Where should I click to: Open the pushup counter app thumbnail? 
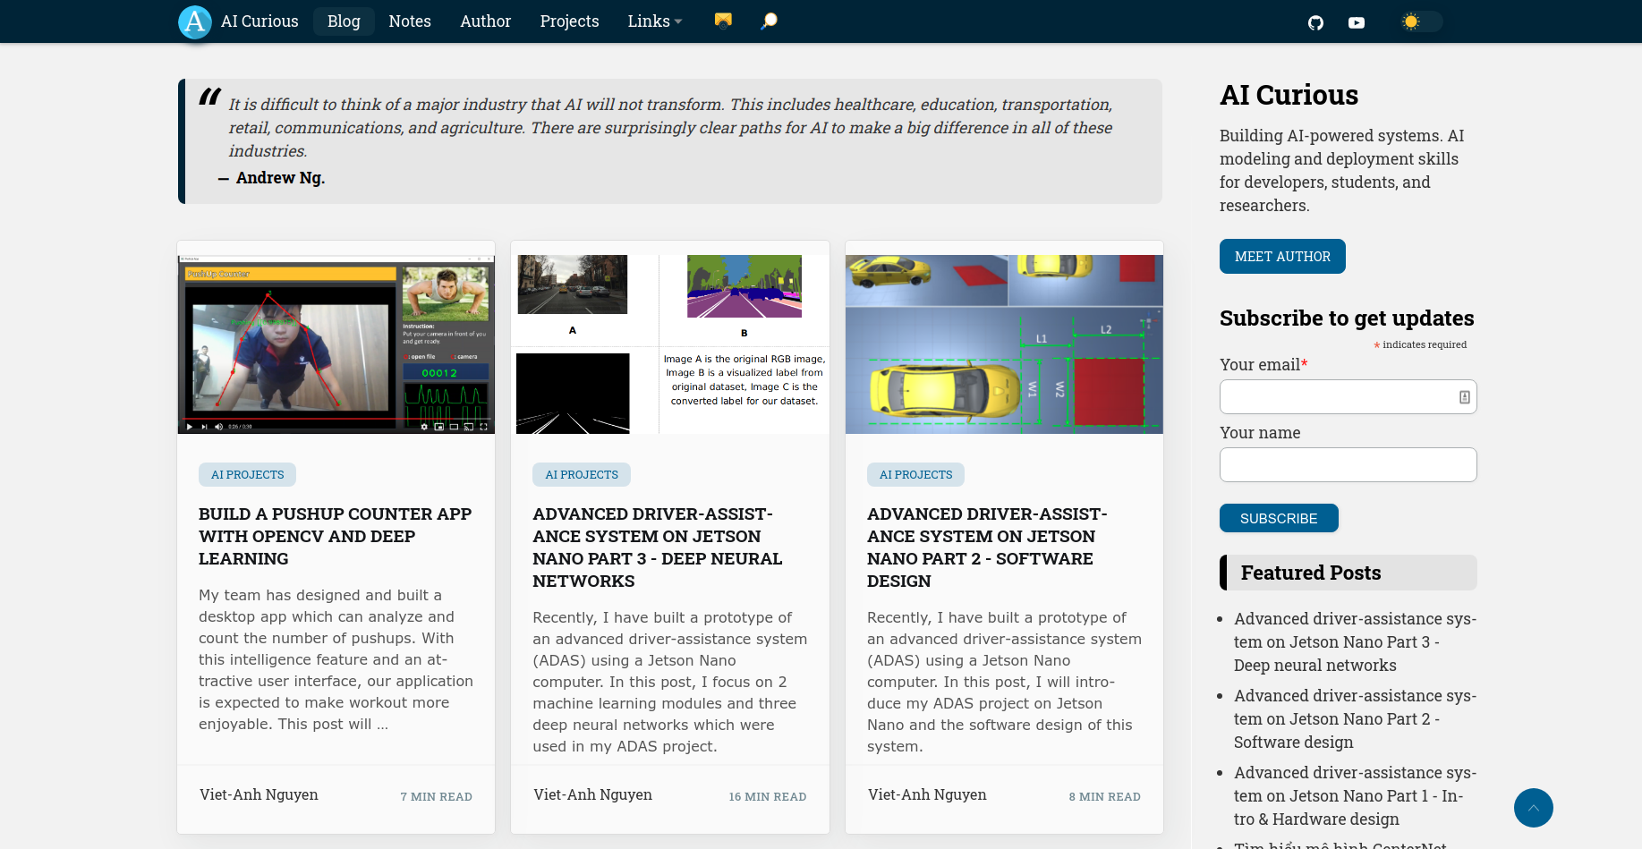pyautogui.click(x=336, y=344)
